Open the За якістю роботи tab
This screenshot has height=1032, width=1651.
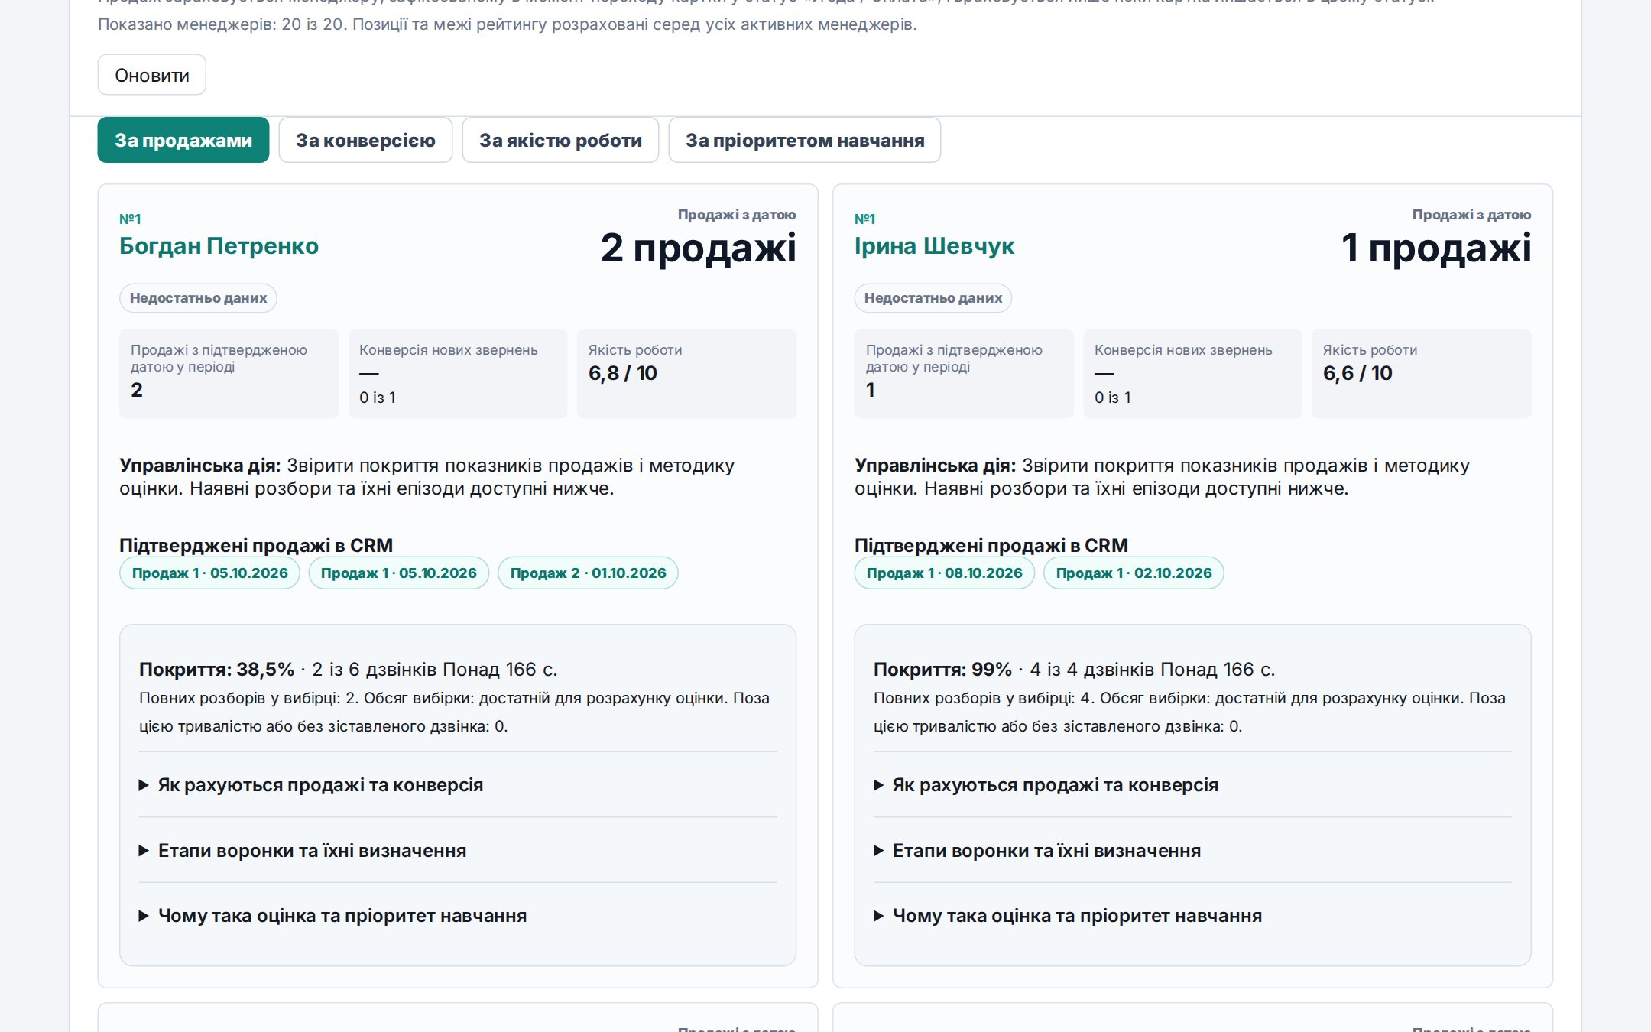560,140
